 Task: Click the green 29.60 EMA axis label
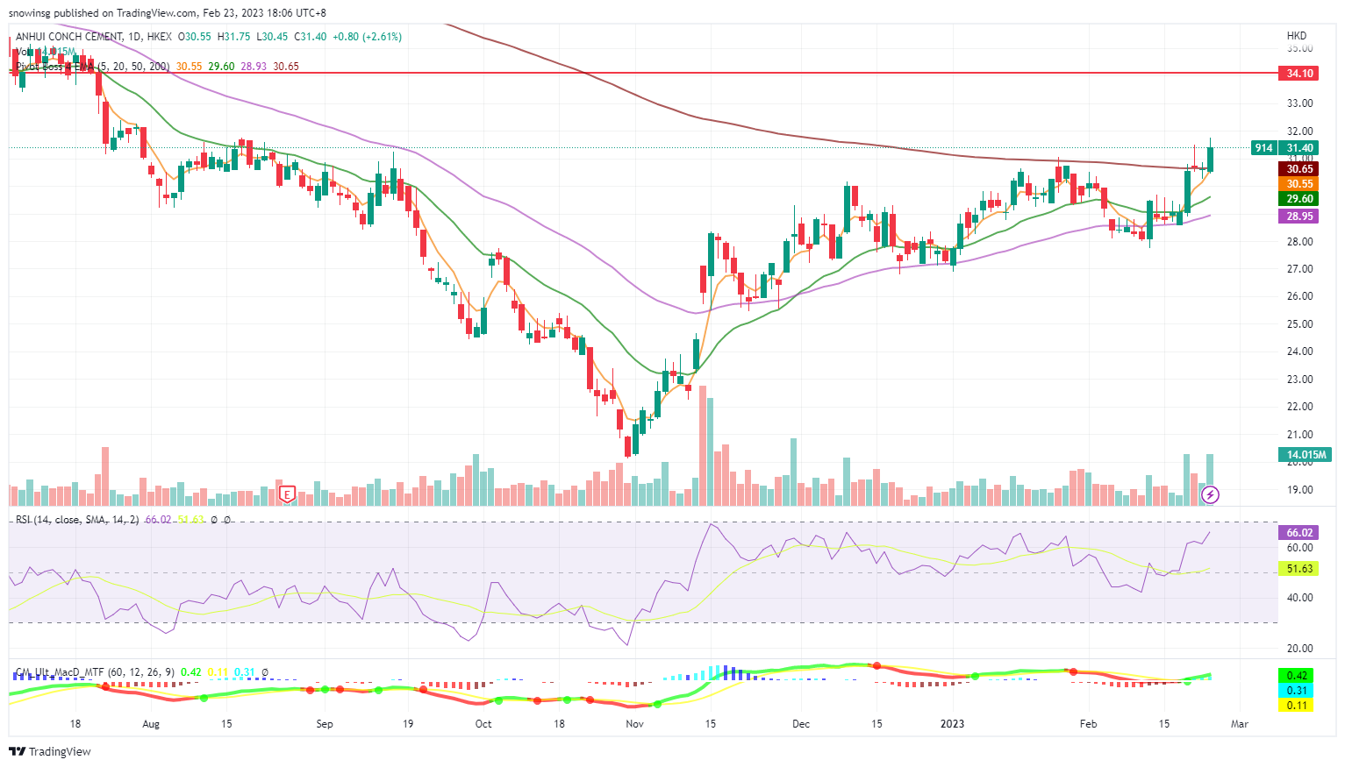(x=1299, y=199)
